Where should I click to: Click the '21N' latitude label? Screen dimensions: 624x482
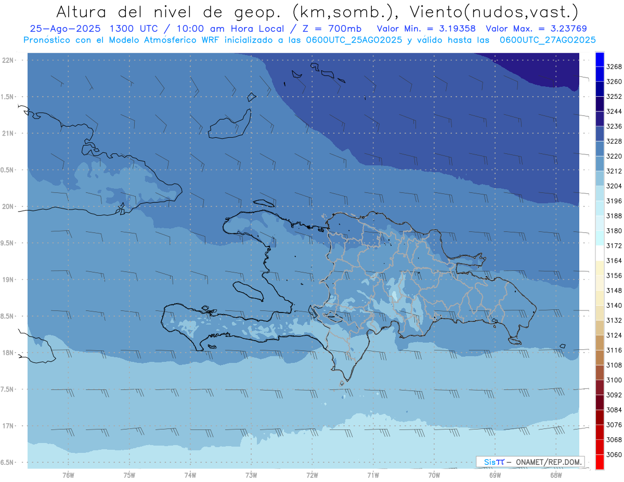[x=8, y=133]
